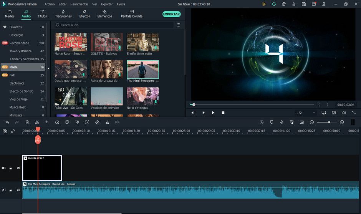Screen dimensions: 361x214
Task: Open the green screen tool icon
Action: pyautogui.click(x=77, y=122)
